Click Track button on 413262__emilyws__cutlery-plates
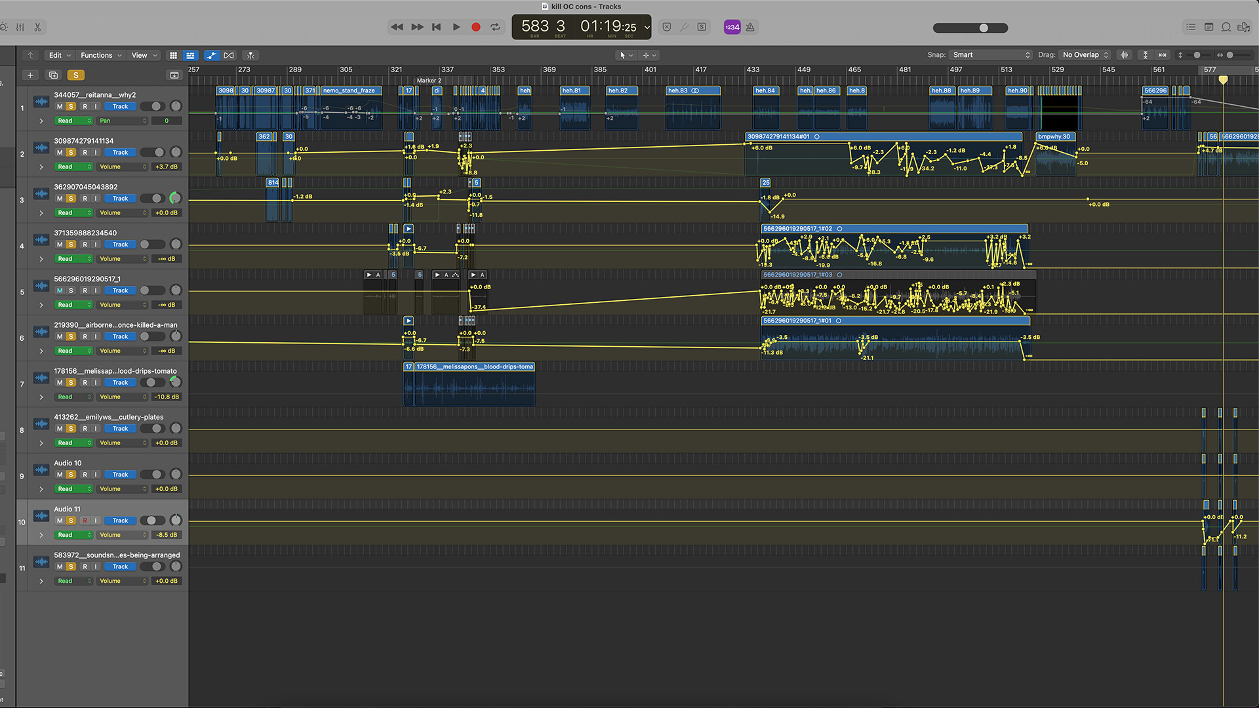Image resolution: width=1259 pixels, height=708 pixels. [x=120, y=428]
